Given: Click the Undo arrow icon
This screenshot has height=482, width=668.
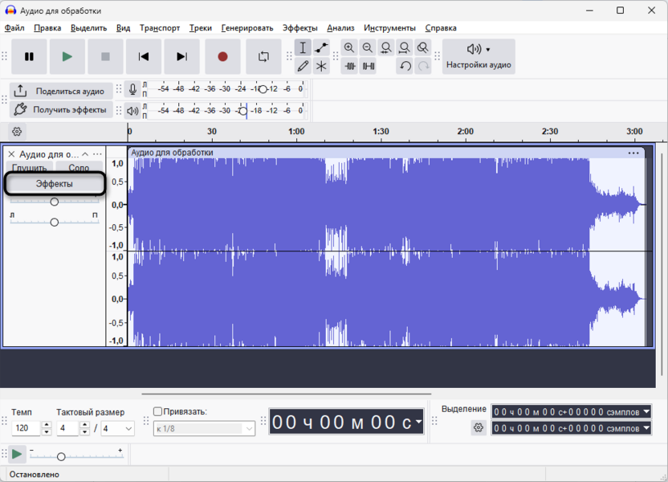Looking at the screenshot, I should pyautogui.click(x=405, y=66).
